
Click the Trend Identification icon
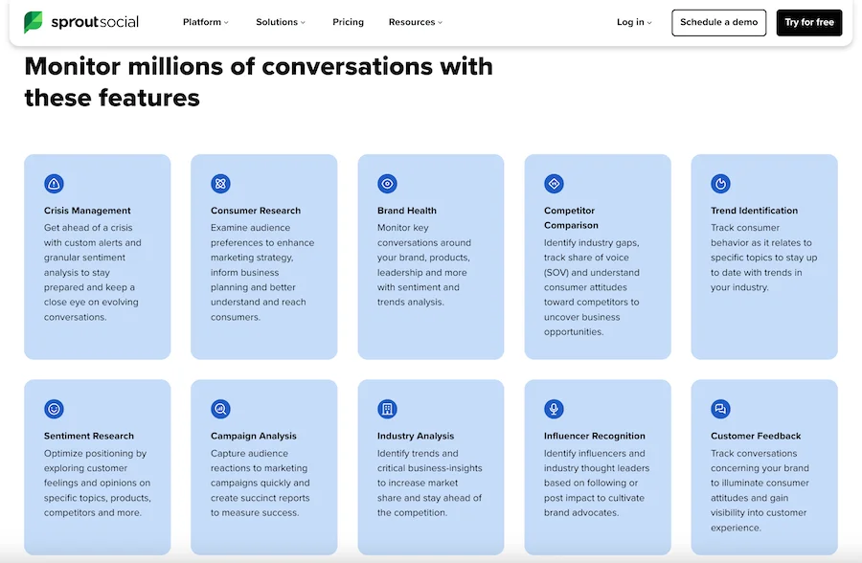coord(720,184)
